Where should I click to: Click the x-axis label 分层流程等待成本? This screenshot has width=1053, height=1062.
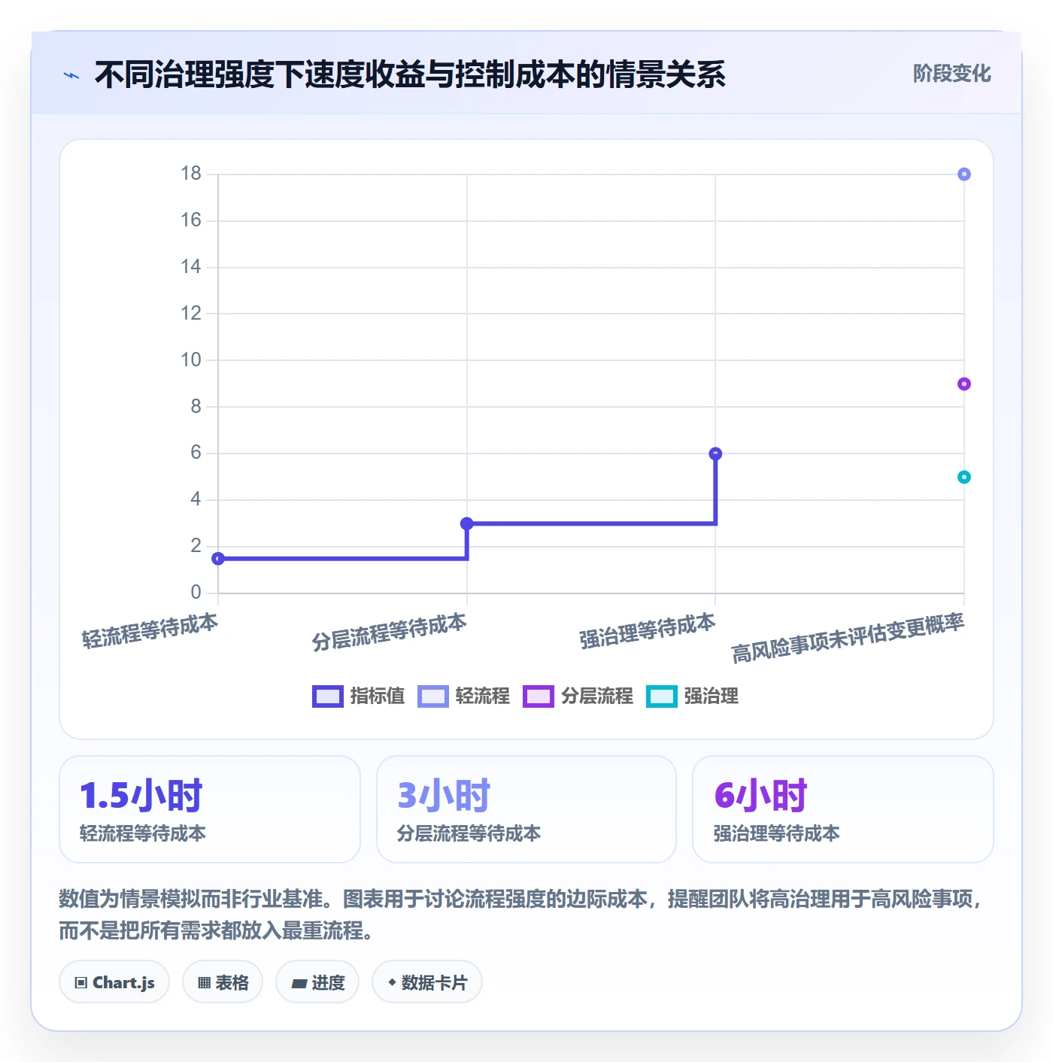[389, 632]
